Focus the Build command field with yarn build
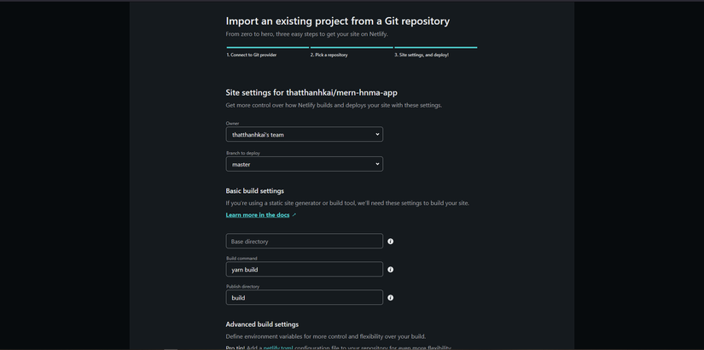704x350 pixels. point(304,270)
